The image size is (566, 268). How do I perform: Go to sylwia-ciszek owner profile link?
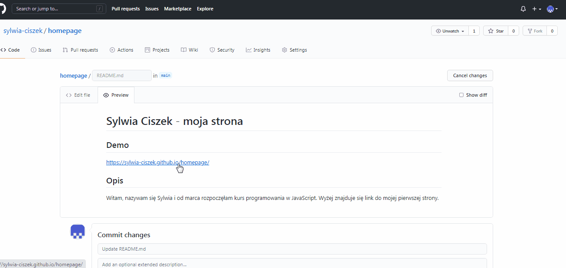(x=23, y=31)
